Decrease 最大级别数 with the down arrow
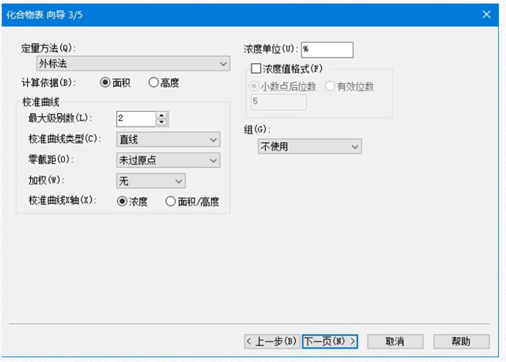Screen dimensions: 506x362 162,122
